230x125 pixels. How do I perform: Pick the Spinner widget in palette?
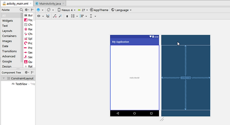click(28, 39)
